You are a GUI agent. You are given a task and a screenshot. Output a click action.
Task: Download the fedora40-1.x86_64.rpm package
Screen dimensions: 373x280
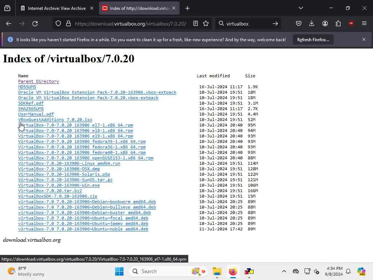82,153
